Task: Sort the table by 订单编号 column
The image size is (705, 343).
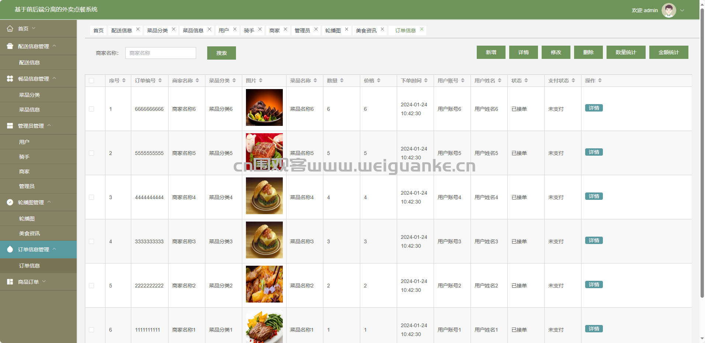Action: tap(160, 81)
